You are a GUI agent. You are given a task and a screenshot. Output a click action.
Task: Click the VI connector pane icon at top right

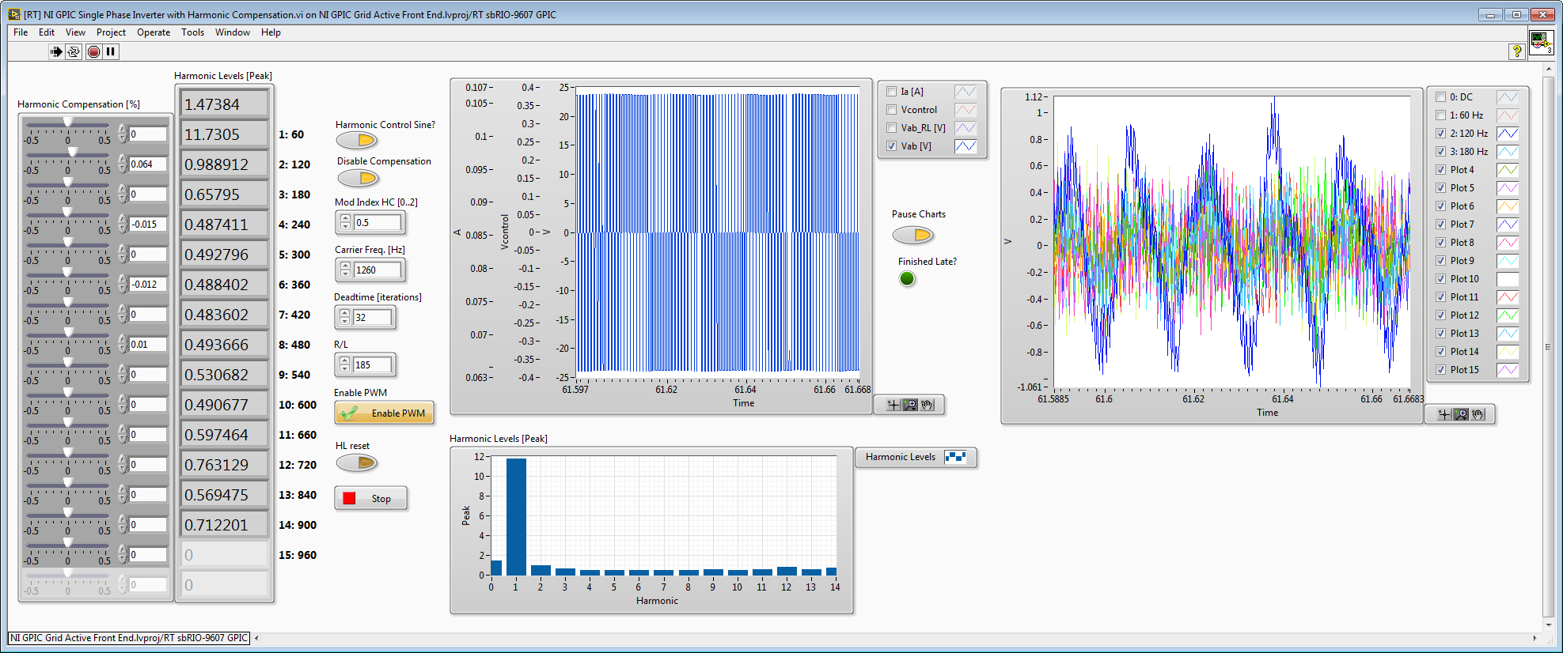pyautogui.click(x=1540, y=41)
